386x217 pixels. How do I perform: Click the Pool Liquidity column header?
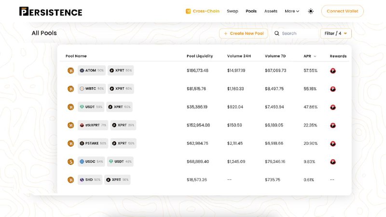pyautogui.click(x=200, y=56)
